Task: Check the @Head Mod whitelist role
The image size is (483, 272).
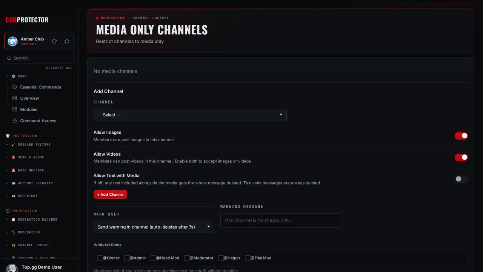Action: click(x=153, y=258)
